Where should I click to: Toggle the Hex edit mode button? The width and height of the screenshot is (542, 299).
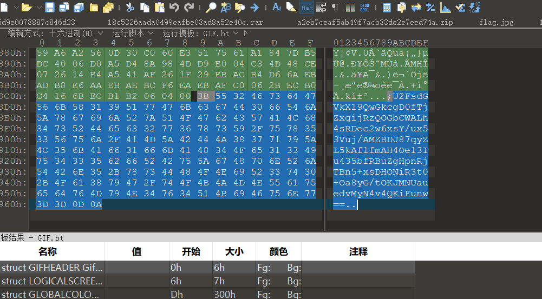tap(306, 8)
